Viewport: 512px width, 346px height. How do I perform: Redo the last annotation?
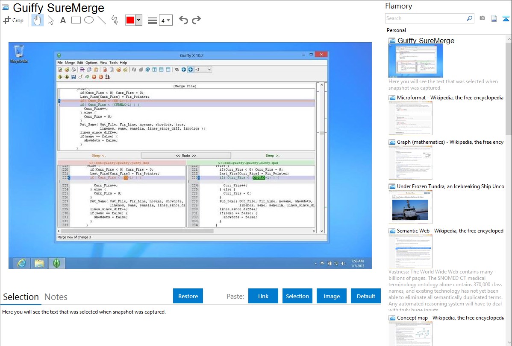click(x=196, y=20)
